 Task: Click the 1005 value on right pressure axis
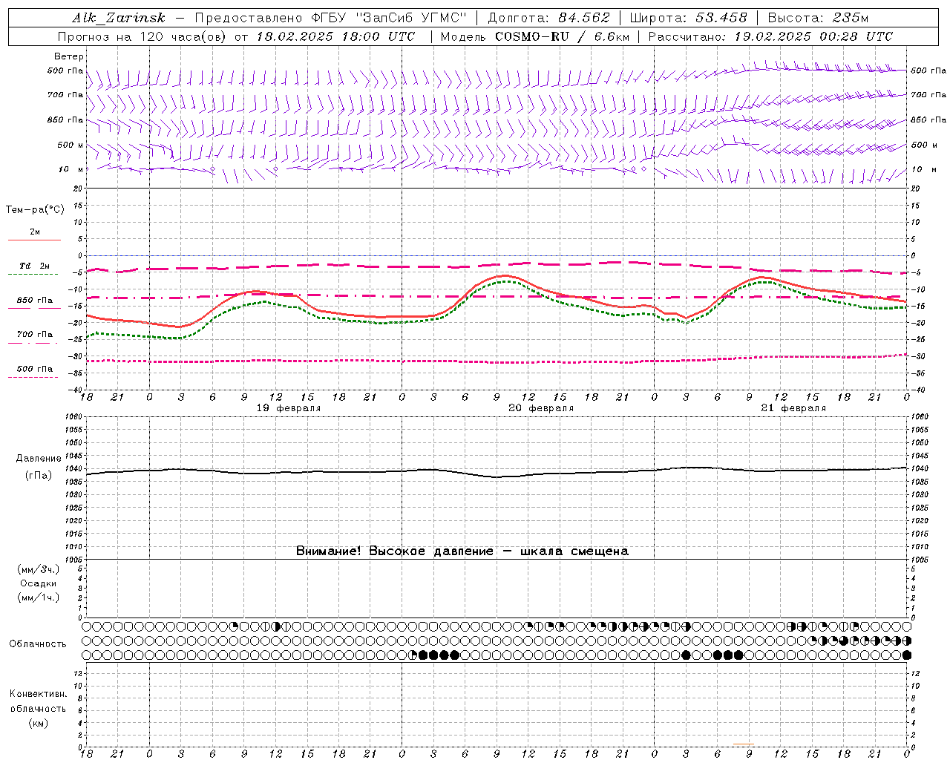click(919, 559)
